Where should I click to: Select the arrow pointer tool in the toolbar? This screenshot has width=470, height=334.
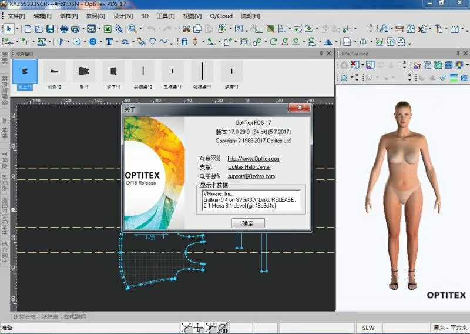9,29
